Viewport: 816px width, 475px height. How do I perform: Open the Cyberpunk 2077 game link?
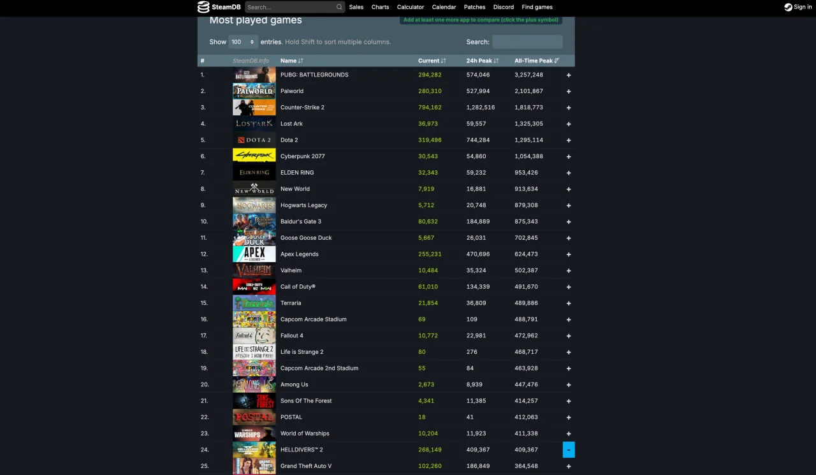(x=302, y=156)
